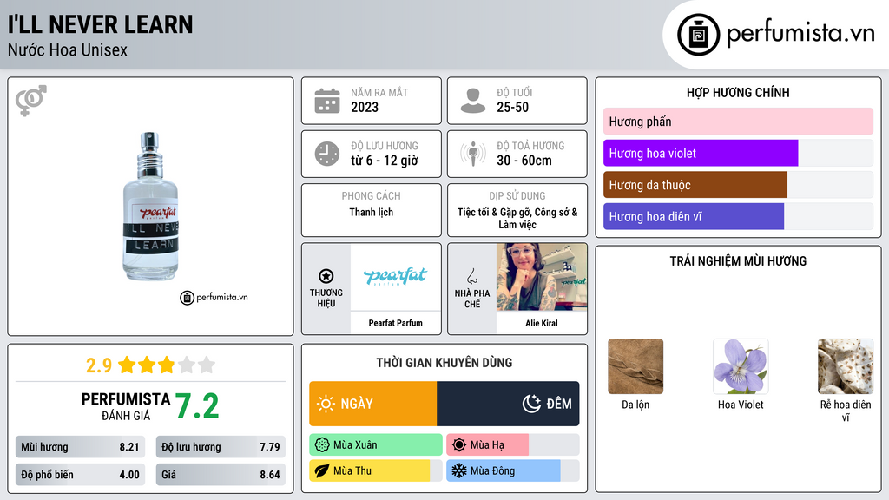This screenshot has width=889, height=500.
Task: Click the Pearfat Parfum brand name
Action: [395, 323]
